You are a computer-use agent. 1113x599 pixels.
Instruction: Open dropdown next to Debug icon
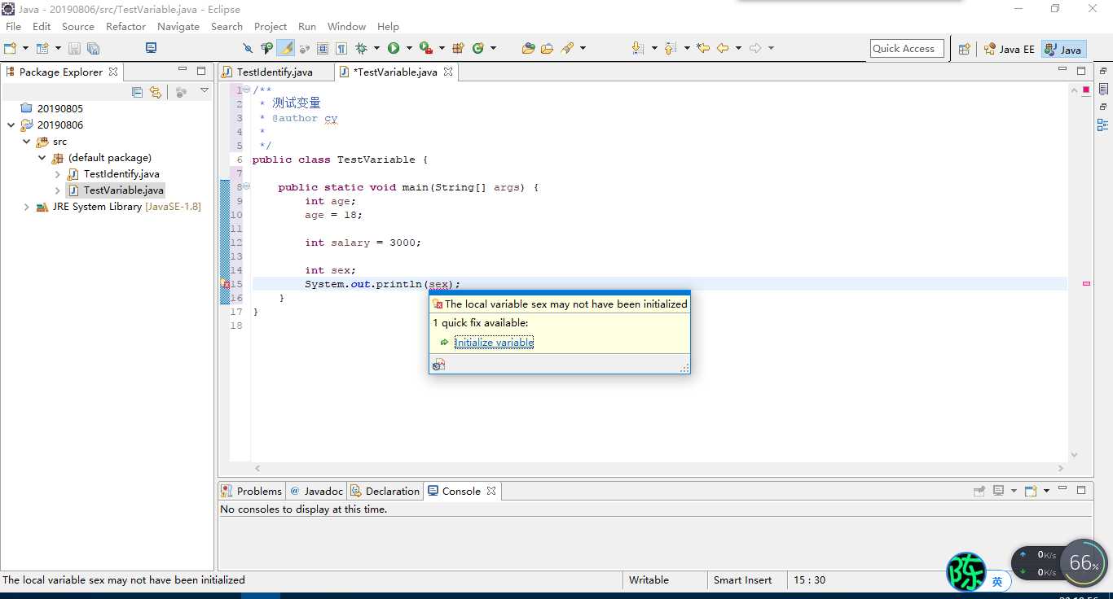click(x=376, y=49)
